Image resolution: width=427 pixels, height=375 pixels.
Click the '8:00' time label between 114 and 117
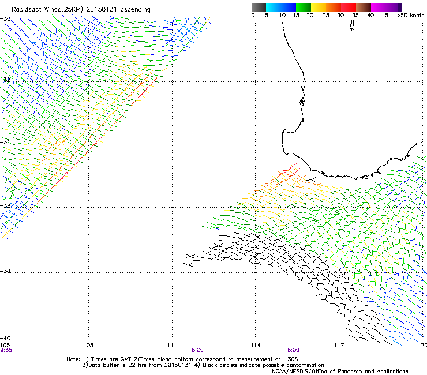pyautogui.click(x=293, y=350)
